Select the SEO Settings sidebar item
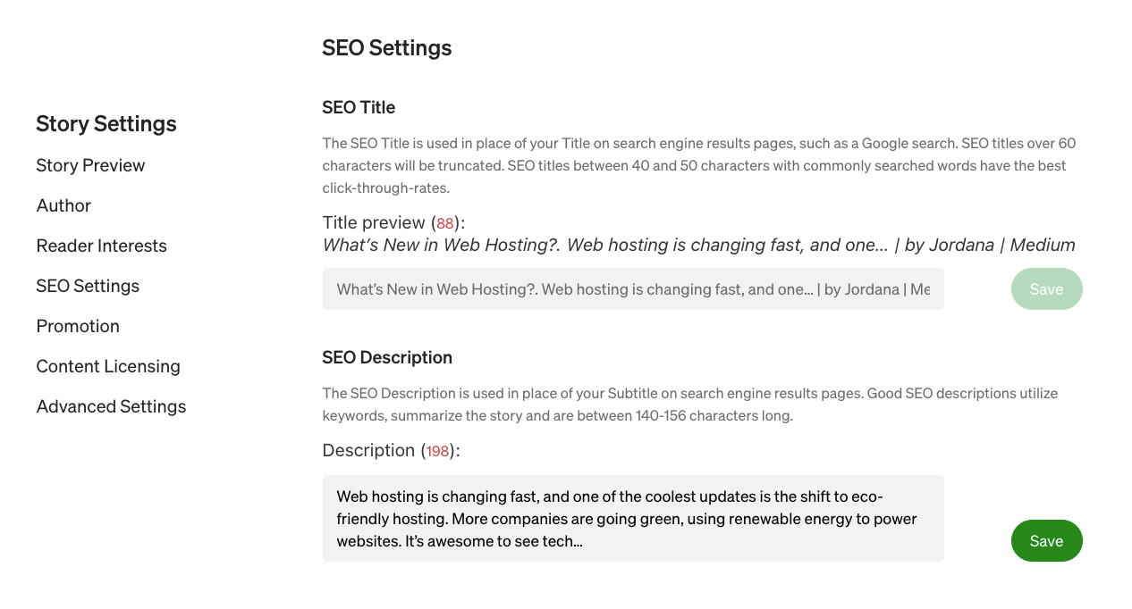This screenshot has height=609, width=1132. [88, 286]
